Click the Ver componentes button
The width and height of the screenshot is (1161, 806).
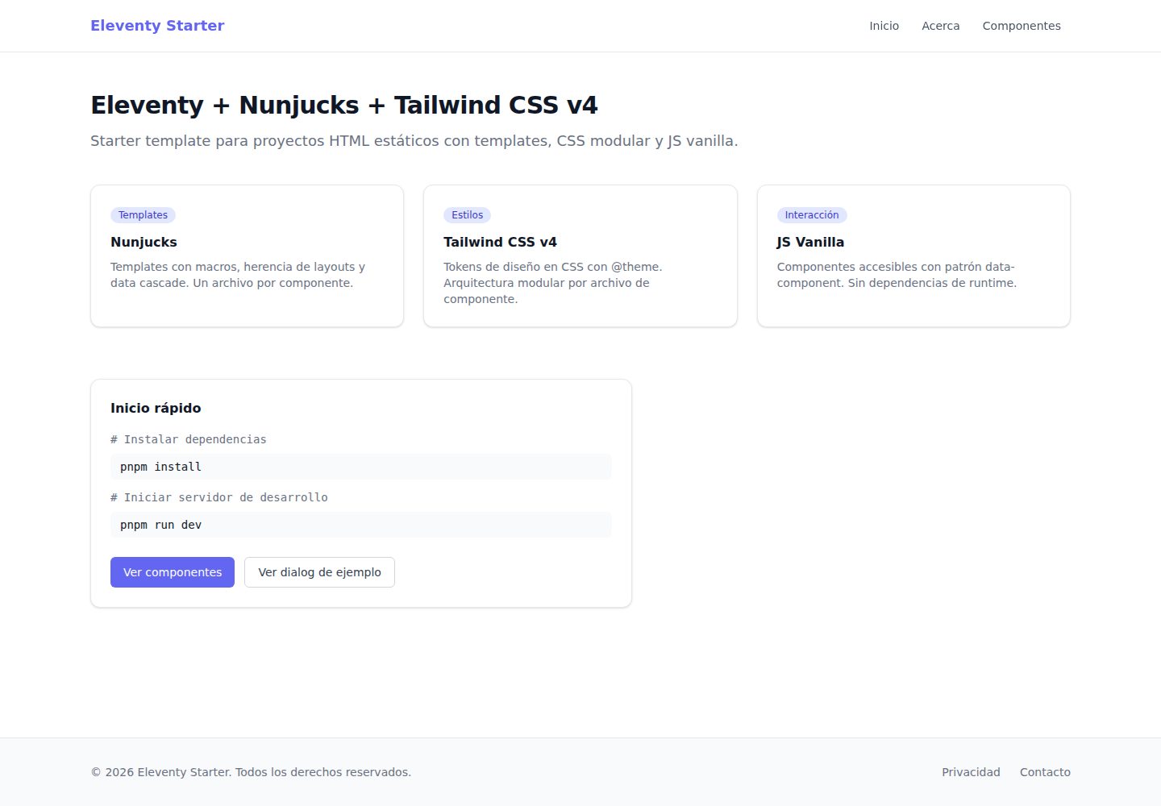pos(173,572)
